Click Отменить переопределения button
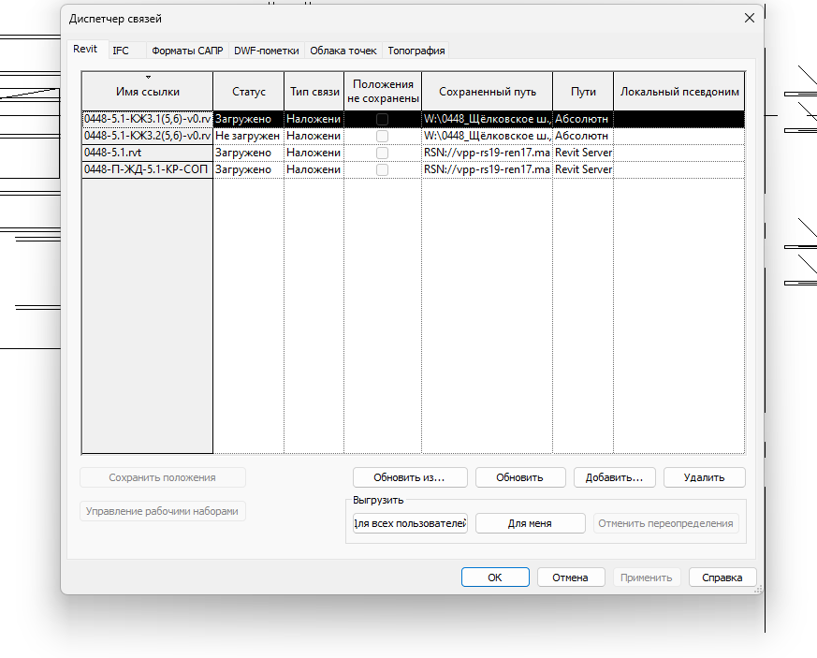 coord(666,523)
